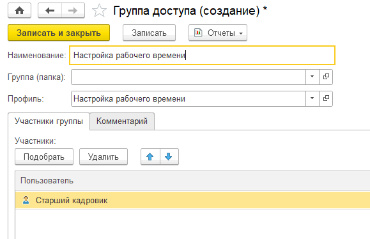Viewport: 370px width, 239px height.
Task: Switch to the 'Комментарий' tab
Action: pos(122,121)
